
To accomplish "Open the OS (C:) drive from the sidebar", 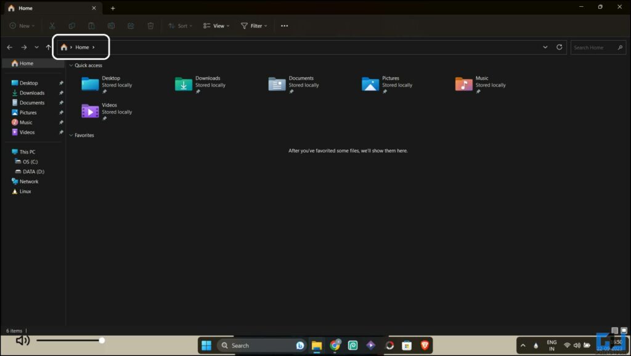I will pos(28,162).
